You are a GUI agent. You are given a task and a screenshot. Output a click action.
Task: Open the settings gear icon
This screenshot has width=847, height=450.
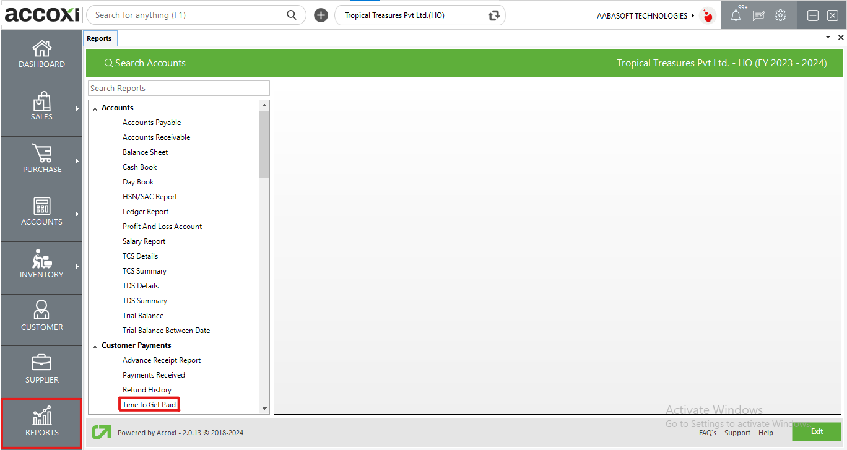(780, 15)
